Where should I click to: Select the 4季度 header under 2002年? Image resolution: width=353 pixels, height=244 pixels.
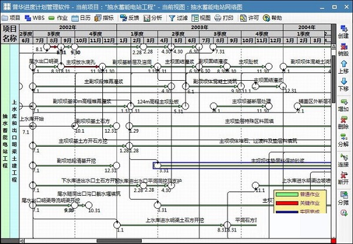[95, 34]
